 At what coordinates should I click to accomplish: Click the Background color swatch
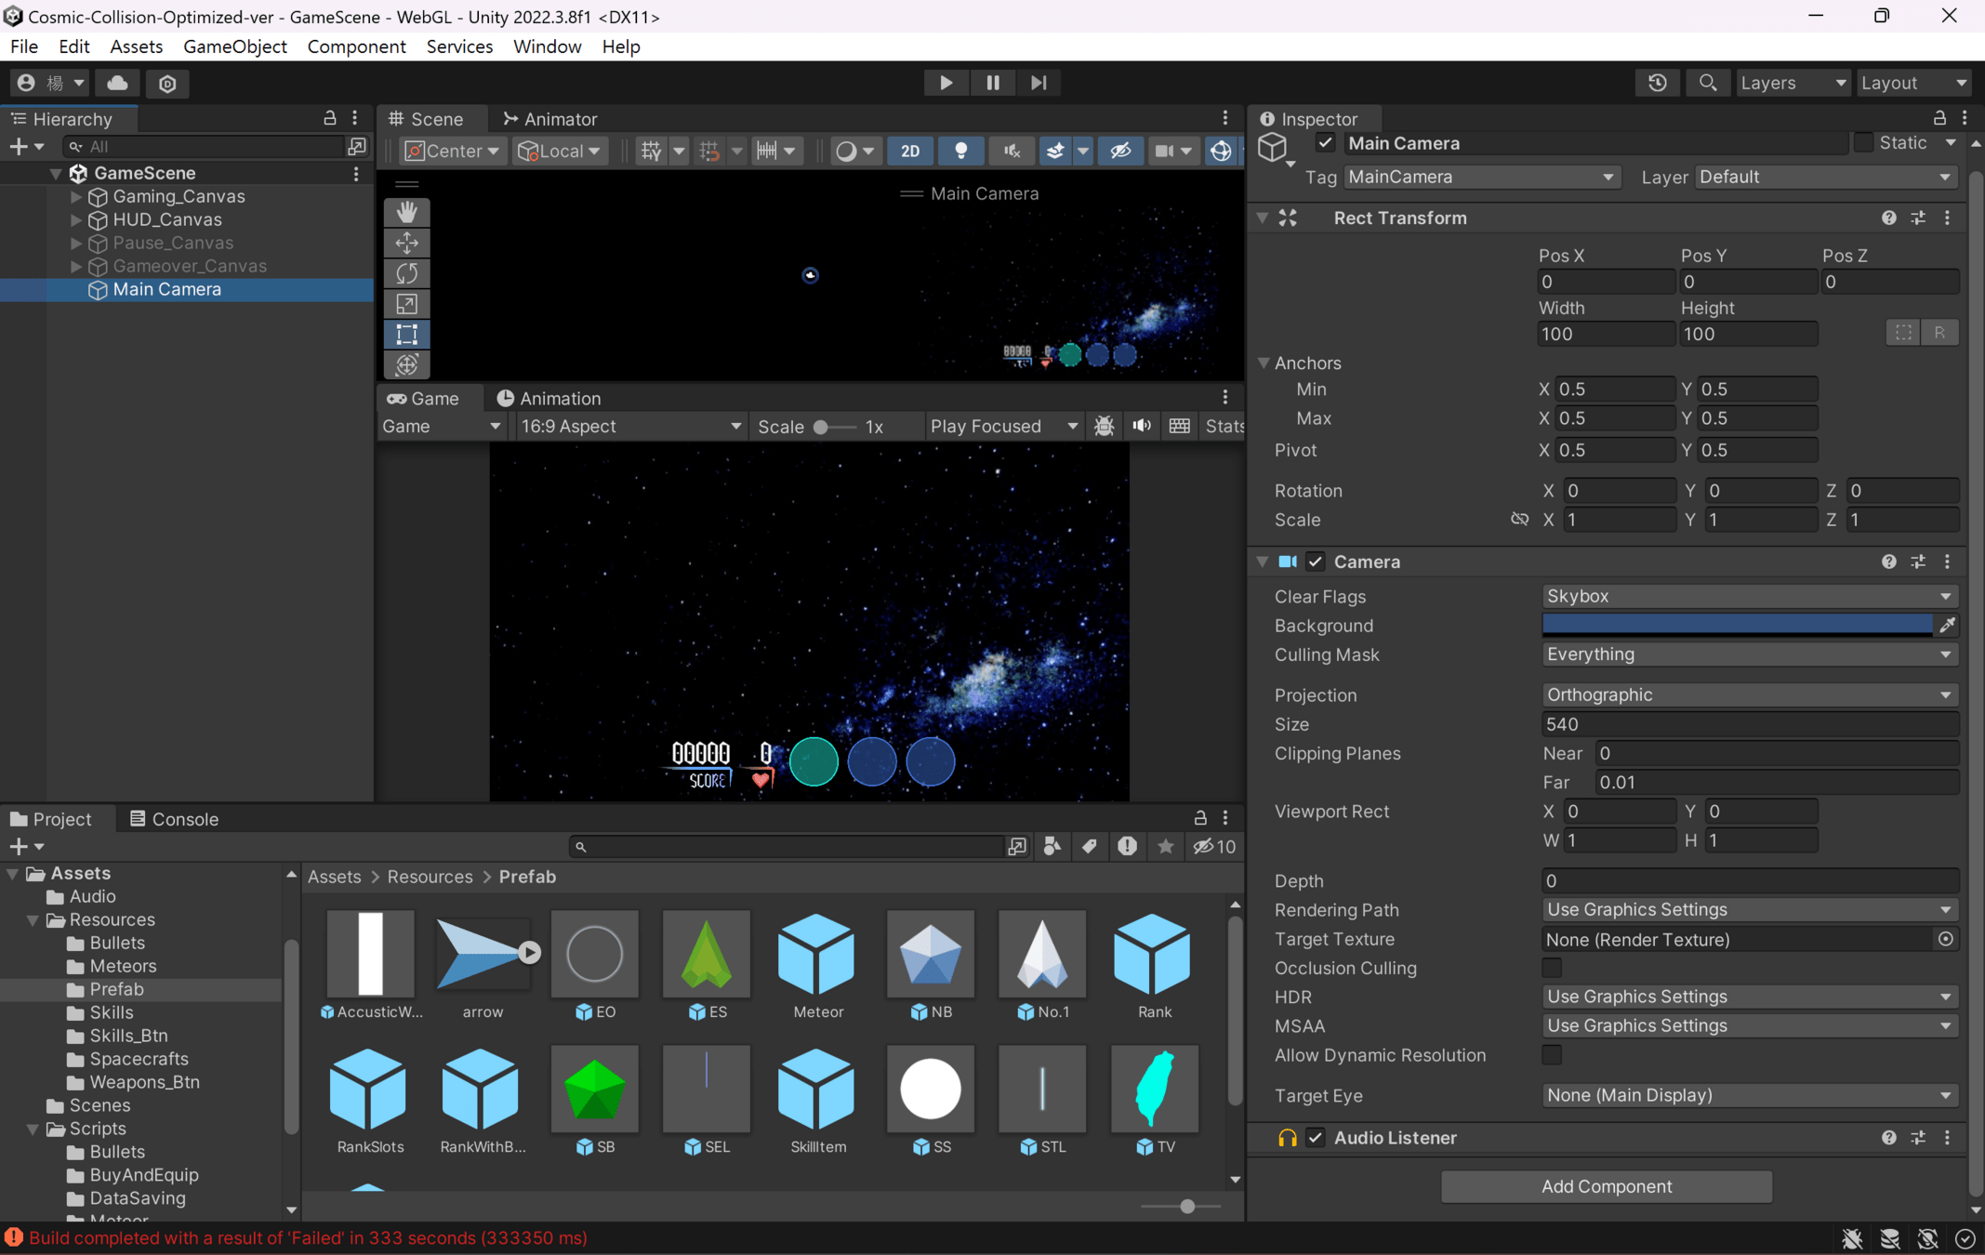1737,626
